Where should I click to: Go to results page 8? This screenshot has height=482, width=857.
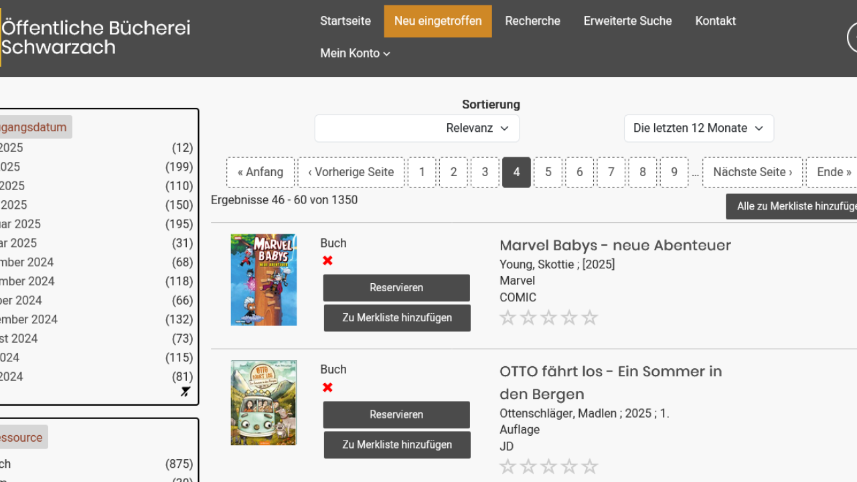643,173
